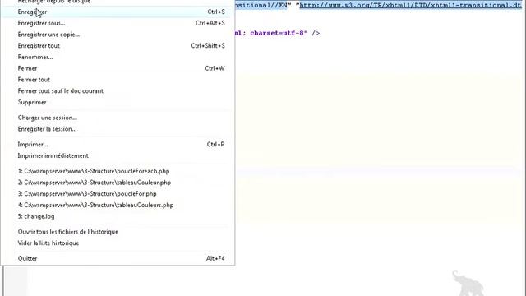Select Vider la liste historique
526x296 pixels.
coord(118,243)
